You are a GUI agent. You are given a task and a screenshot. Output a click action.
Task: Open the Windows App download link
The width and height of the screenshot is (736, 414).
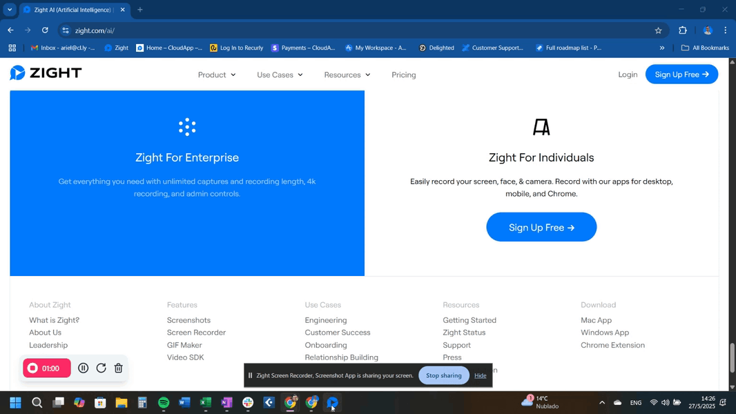pos(605,333)
